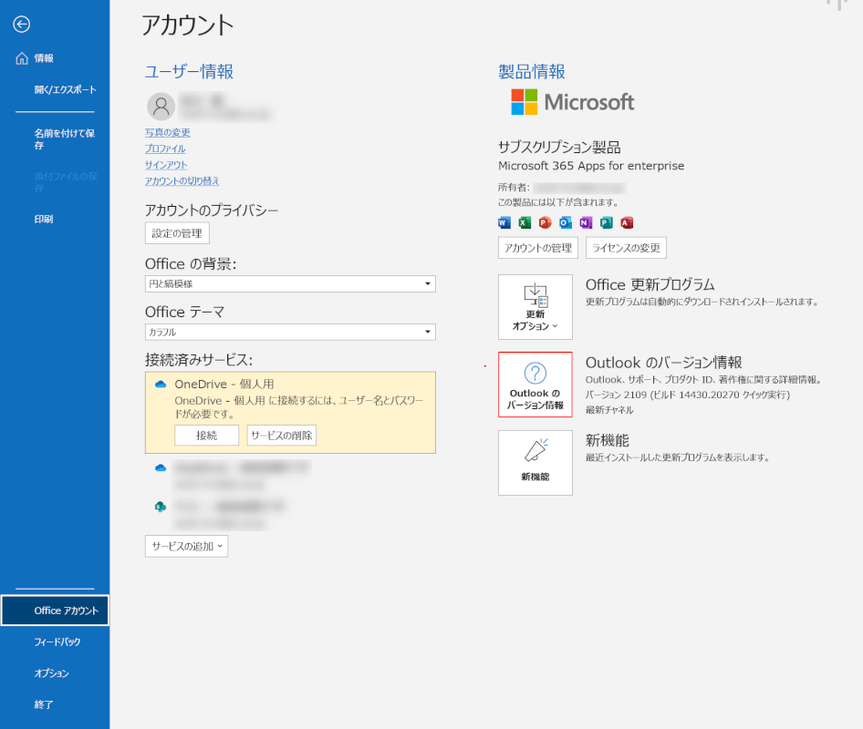863x729 pixels.
Task: Click the 設定の管理 button
Action: 177,233
